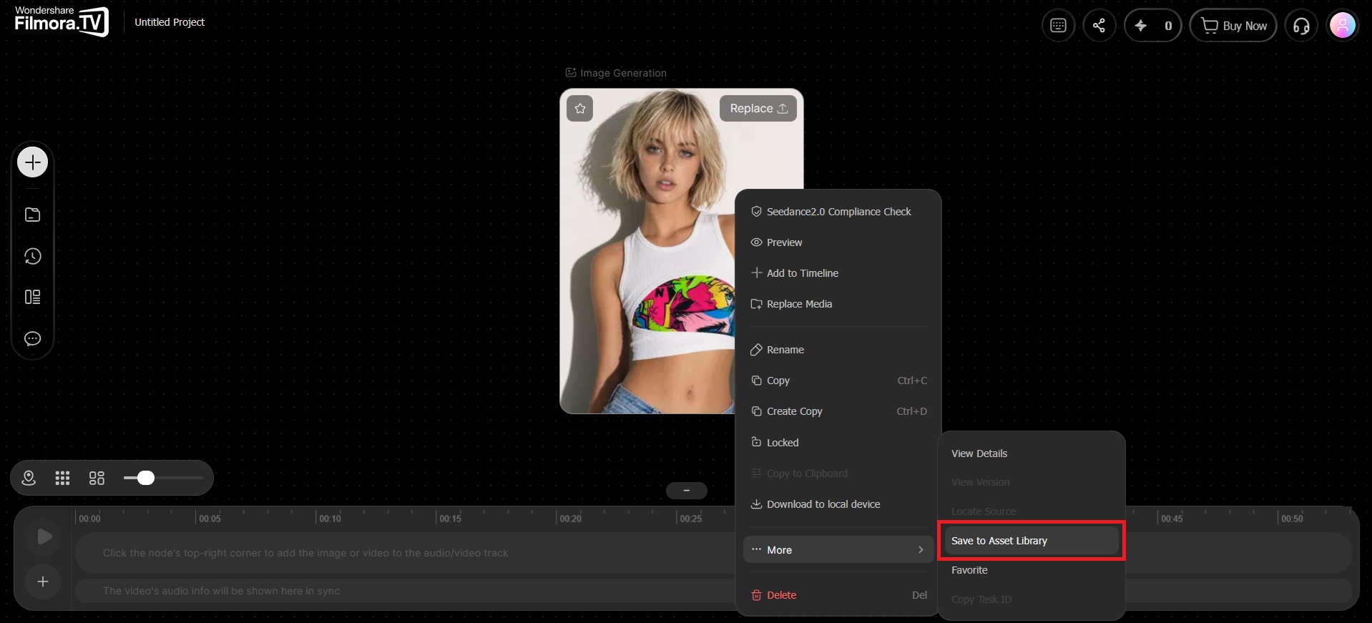Viewport: 1372px width, 623px height.
Task: Select Seedance2.0 Compliance Check menu item
Action: pyautogui.click(x=838, y=212)
